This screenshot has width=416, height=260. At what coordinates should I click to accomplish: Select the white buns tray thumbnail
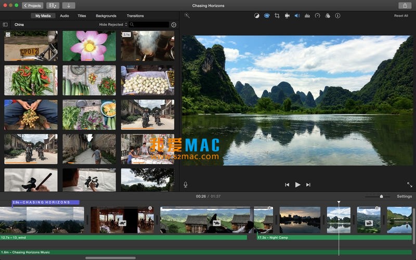coord(148,80)
